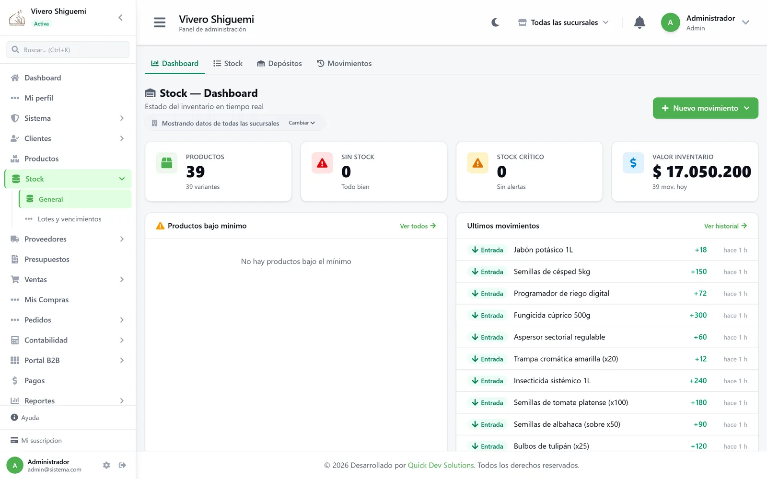This screenshot has height=479, width=767.
Task: Expand the Ventas submenu
Action: (x=122, y=279)
